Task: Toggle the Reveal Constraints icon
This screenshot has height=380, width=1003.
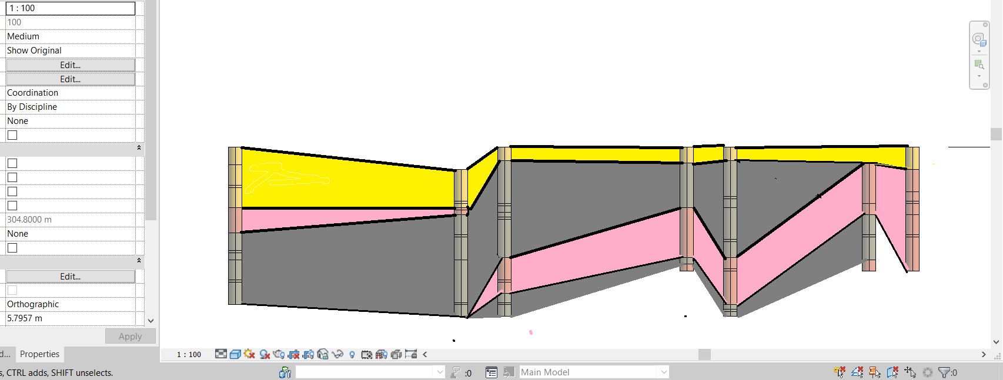Action: pyautogui.click(x=411, y=354)
